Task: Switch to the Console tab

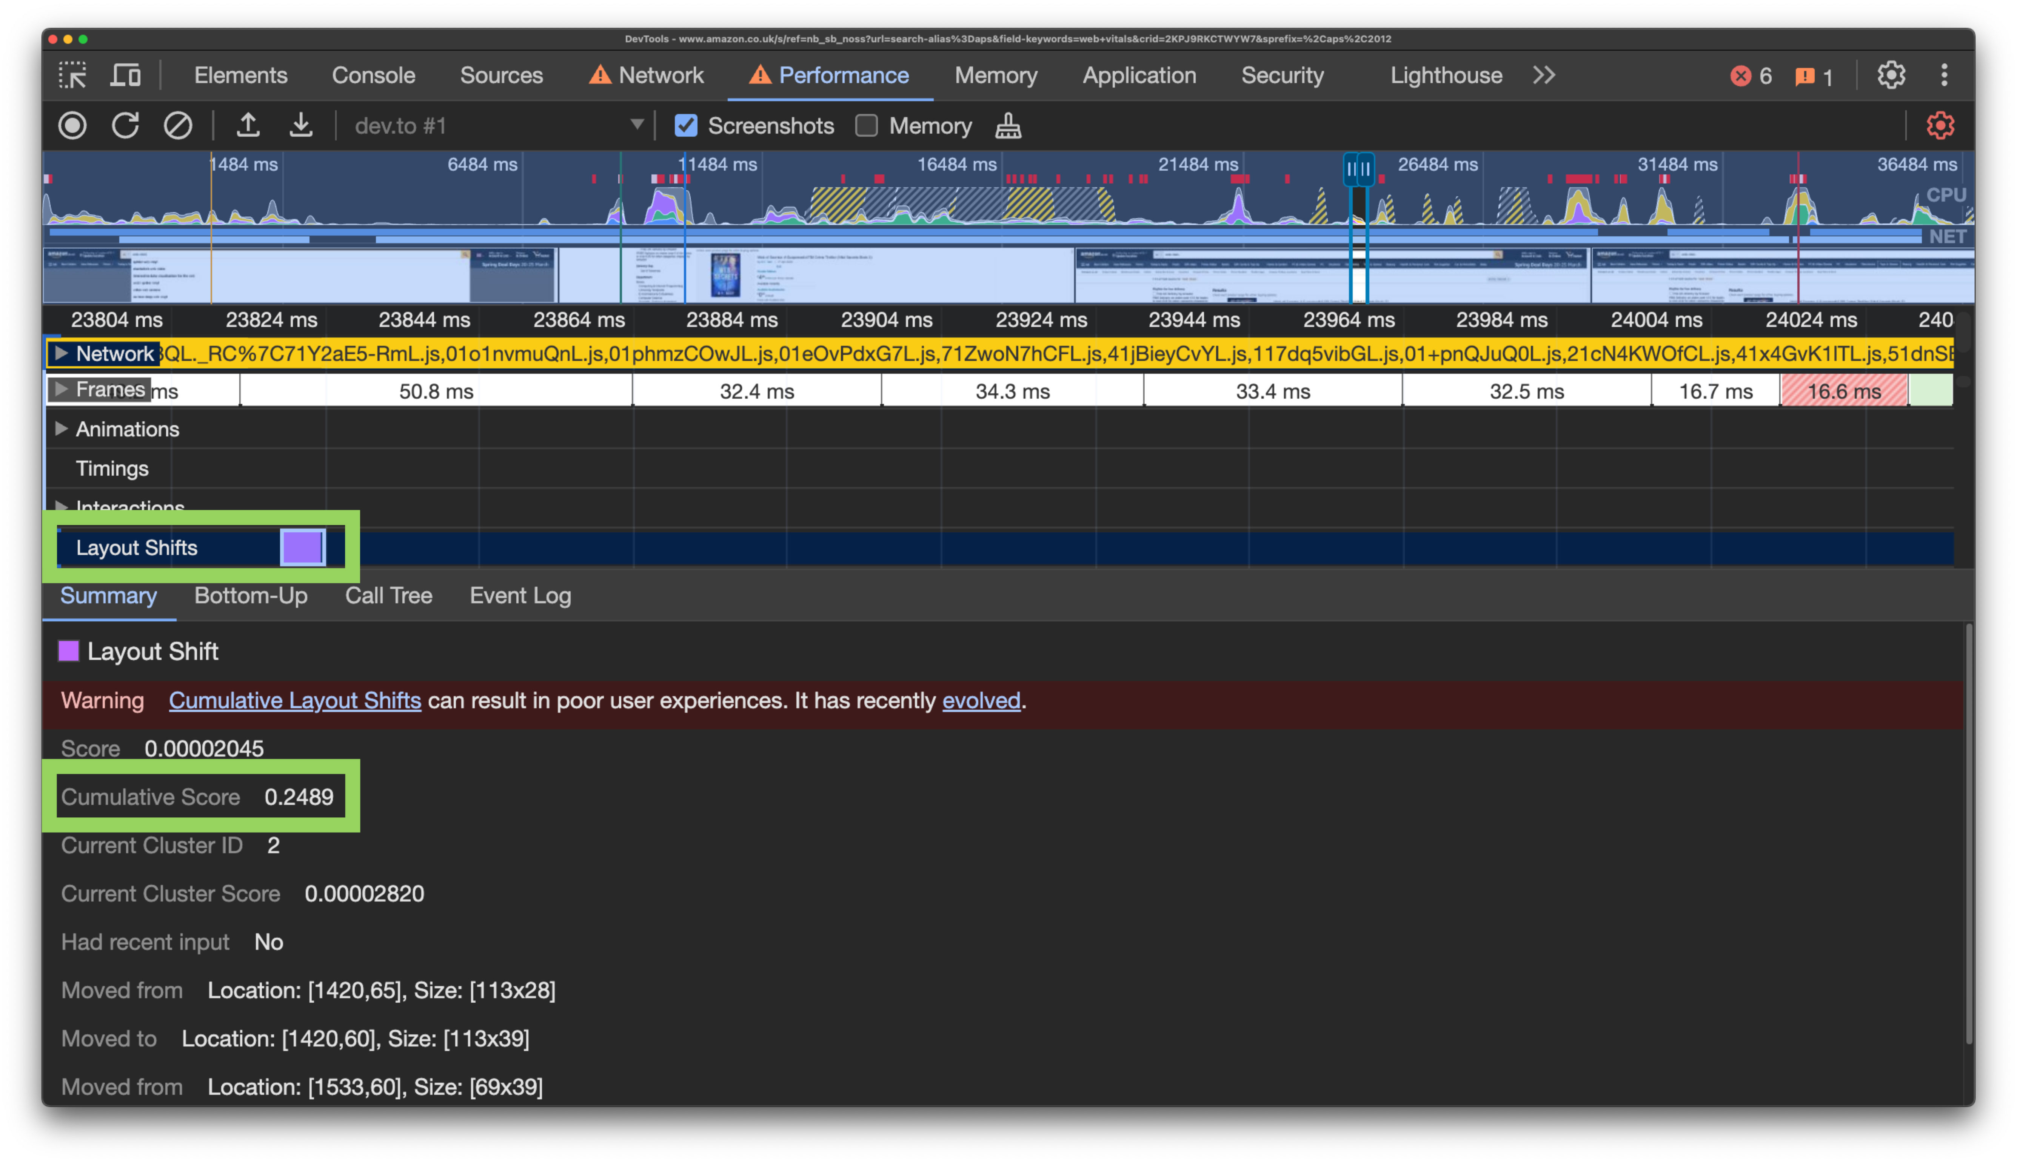Action: tap(373, 75)
